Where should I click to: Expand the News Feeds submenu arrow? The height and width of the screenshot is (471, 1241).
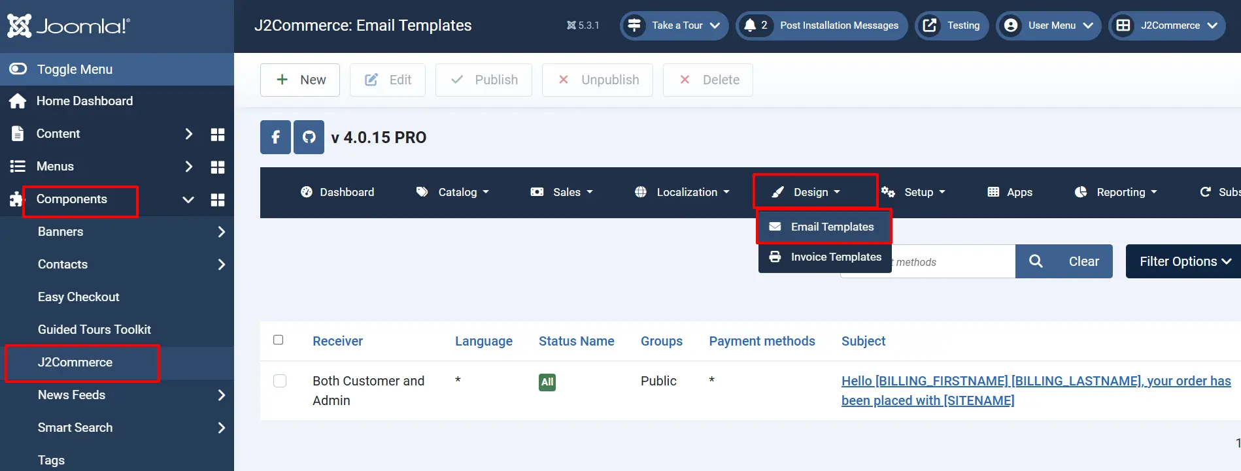point(221,395)
